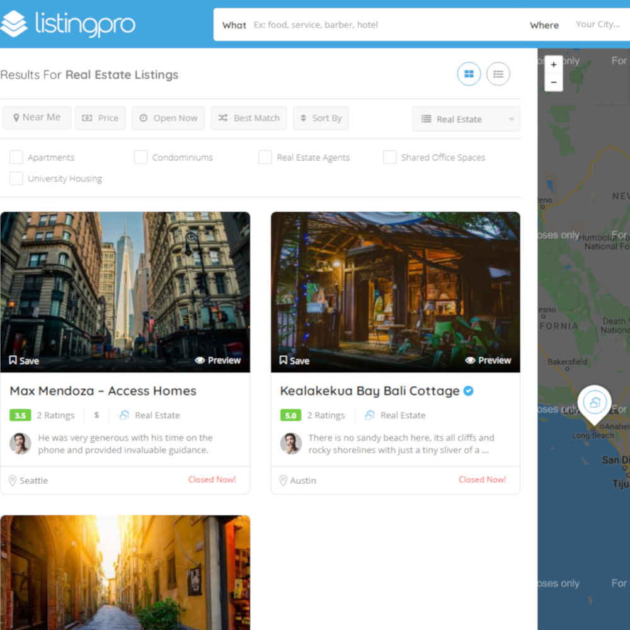Save the Kealakekua Bay Bali Cottage listing
The image size is (630, 630).
click(x=294, y=360)
